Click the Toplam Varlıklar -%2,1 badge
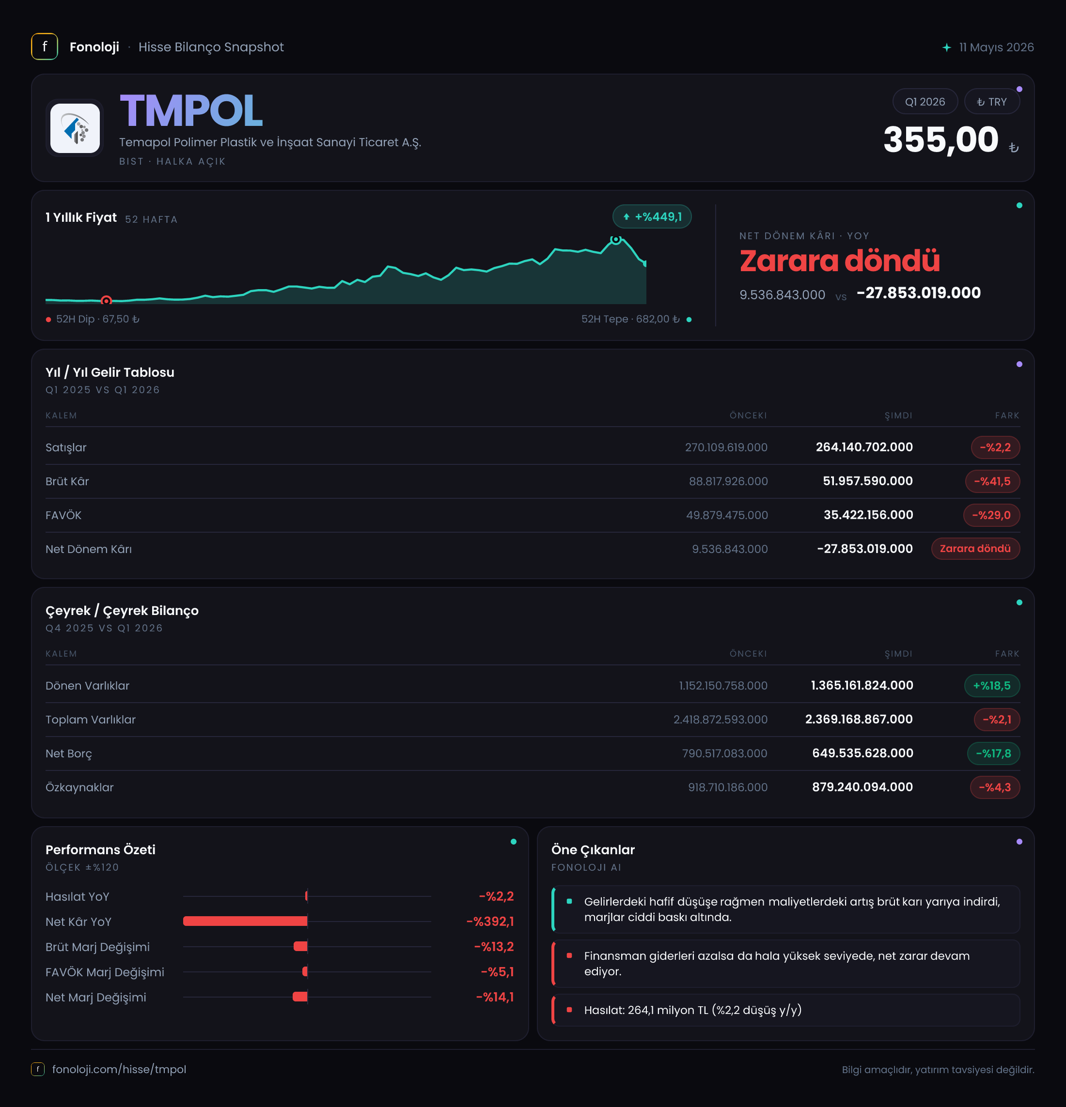 pyautogui.click(x=997, y=720)
